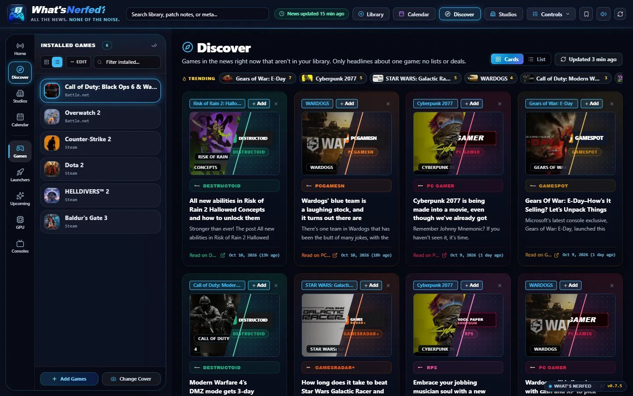Click the Edit button in Installed Games

click(79, 62)
